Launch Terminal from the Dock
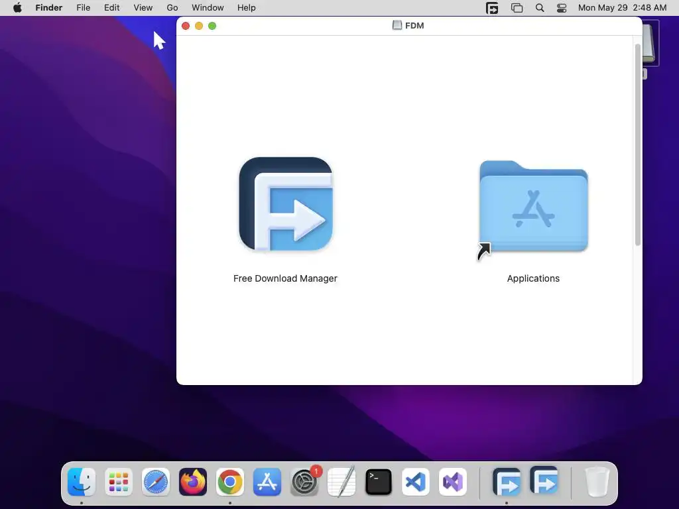Viewport: 679px width, 509px height. 379,482
